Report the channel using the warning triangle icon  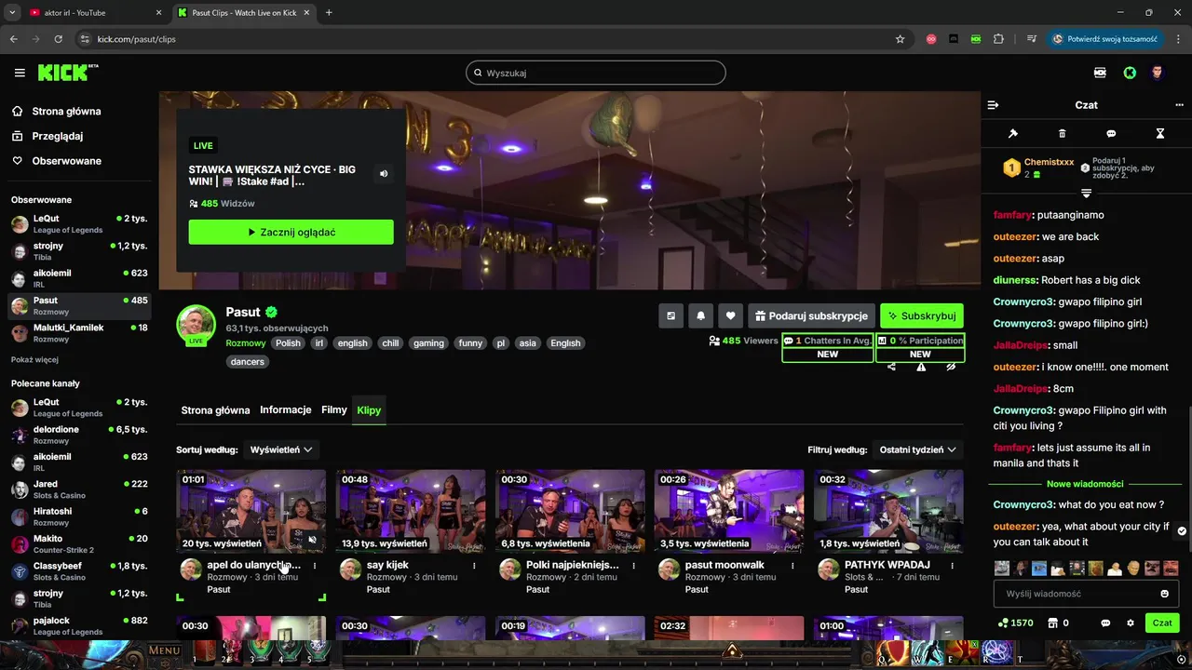[921, 368]
